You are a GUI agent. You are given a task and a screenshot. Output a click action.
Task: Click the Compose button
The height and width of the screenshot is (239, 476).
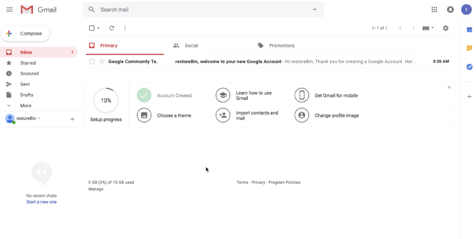[x=25, y=33]
